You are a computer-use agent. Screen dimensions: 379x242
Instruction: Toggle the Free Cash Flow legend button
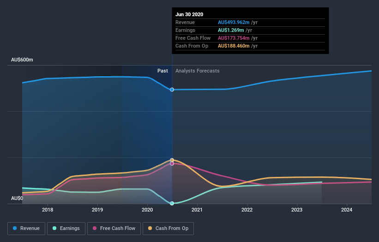tap(114, 229)
